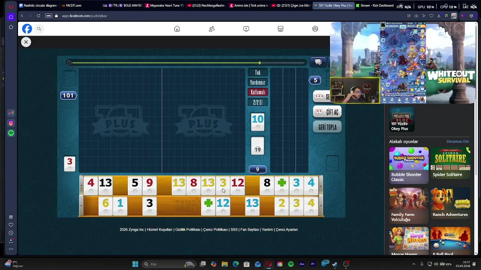Image resolution: width=481 pixels, height=270 pixels.
Task: Select the black 13 tile on the rack
Action: coord(105,185)
